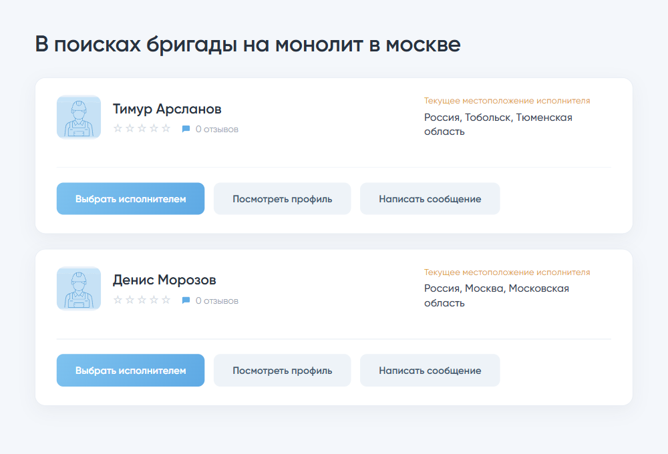Click the name Денис Морозов
Viewport: 668px width, 454px height.
pos(164,280)
